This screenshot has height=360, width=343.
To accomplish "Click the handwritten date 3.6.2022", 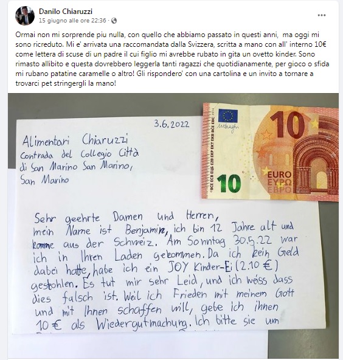I will tap(171, 124).
